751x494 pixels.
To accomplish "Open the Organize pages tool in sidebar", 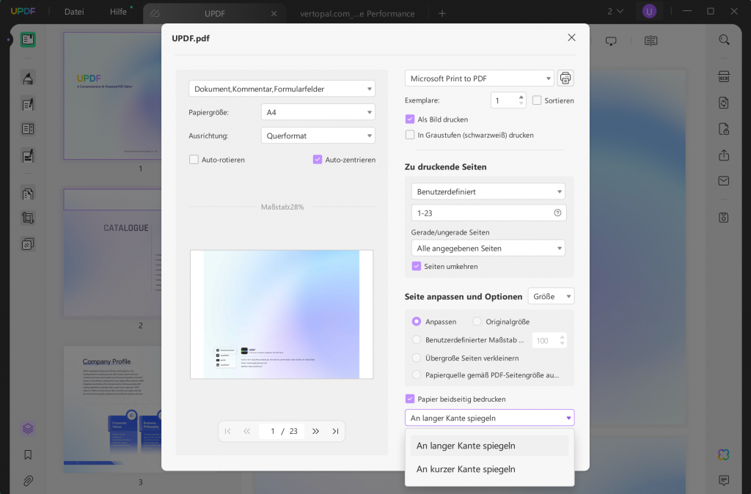I will pos(28,194).
